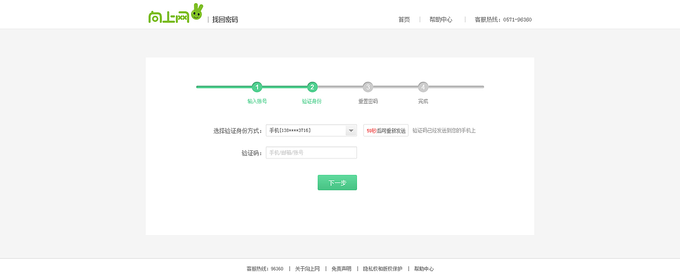Open 关于向上网 footer link

tap(308, 269)
